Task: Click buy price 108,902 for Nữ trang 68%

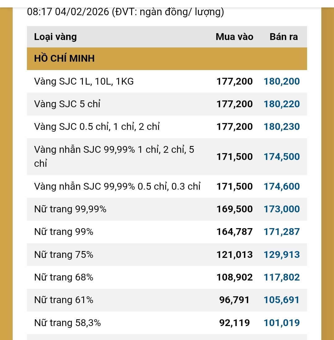Action: click(234, 277)
